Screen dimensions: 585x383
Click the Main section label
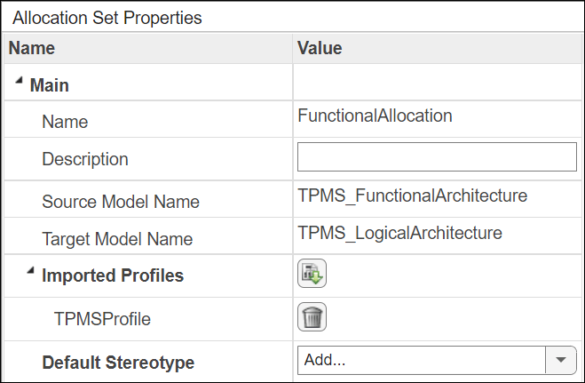(50, 85)
